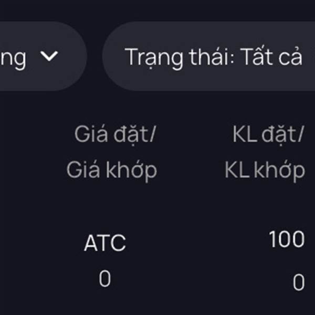Click the 'Giá khớp' column header

[x=112, y=170]
